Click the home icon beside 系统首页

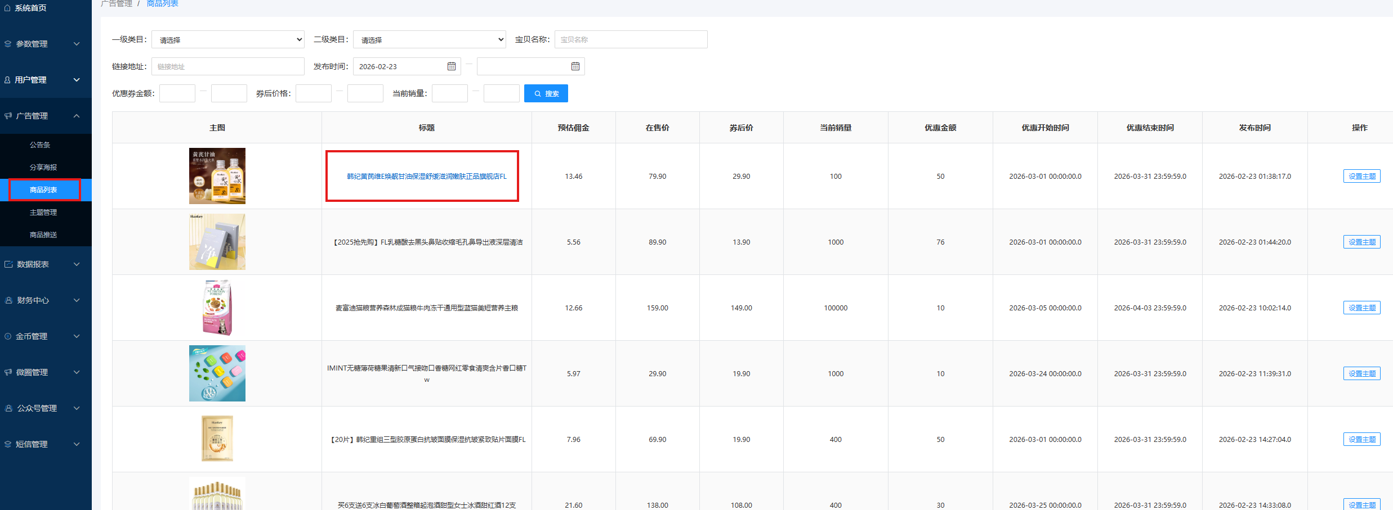(7, 8)
